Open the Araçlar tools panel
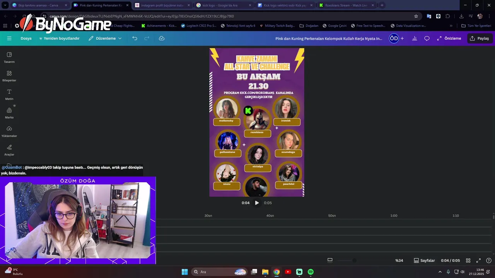Image resolution: width=495 pixels, height=278 pixels. click(x=9, y=150)
